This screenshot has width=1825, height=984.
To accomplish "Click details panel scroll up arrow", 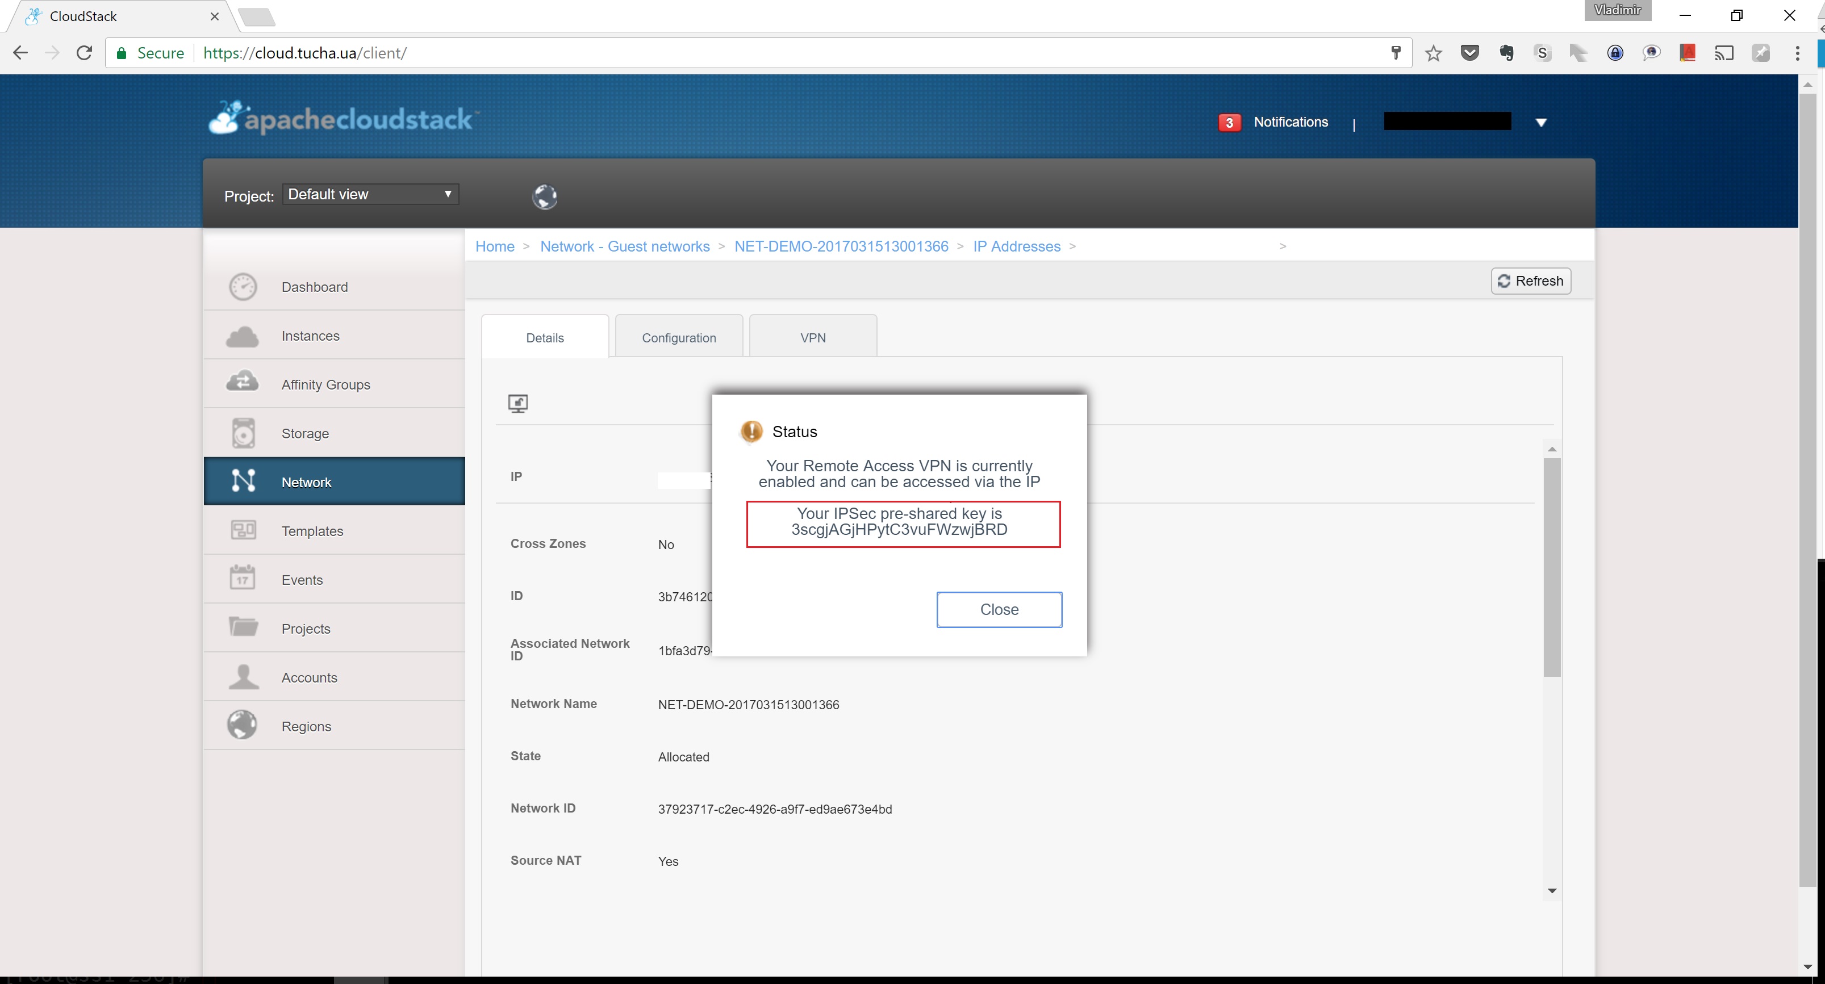I will pos(1552,449).
